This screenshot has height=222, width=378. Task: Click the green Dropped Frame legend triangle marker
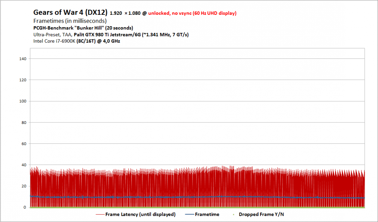[234, 215]
